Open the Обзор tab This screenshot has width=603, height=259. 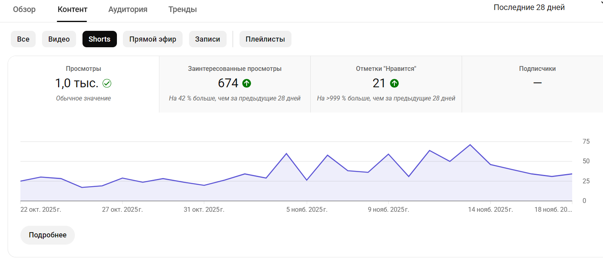24,10
